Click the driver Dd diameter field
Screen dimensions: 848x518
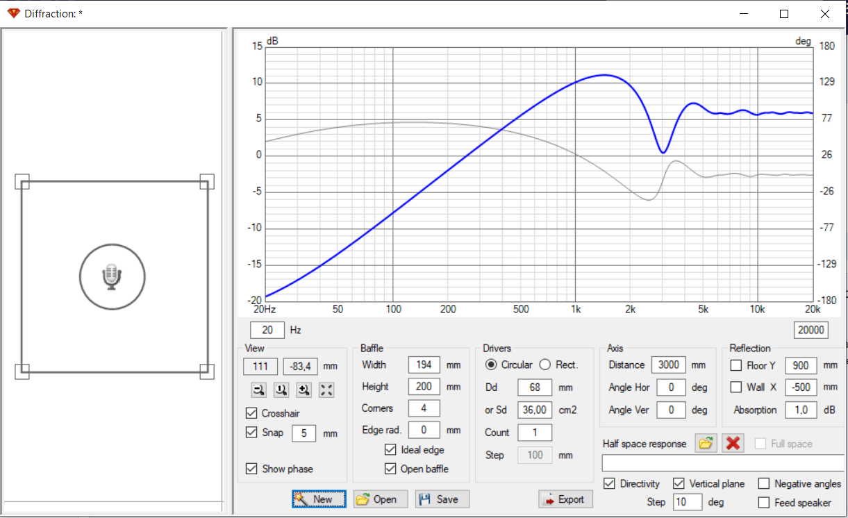tap(535, 387)
